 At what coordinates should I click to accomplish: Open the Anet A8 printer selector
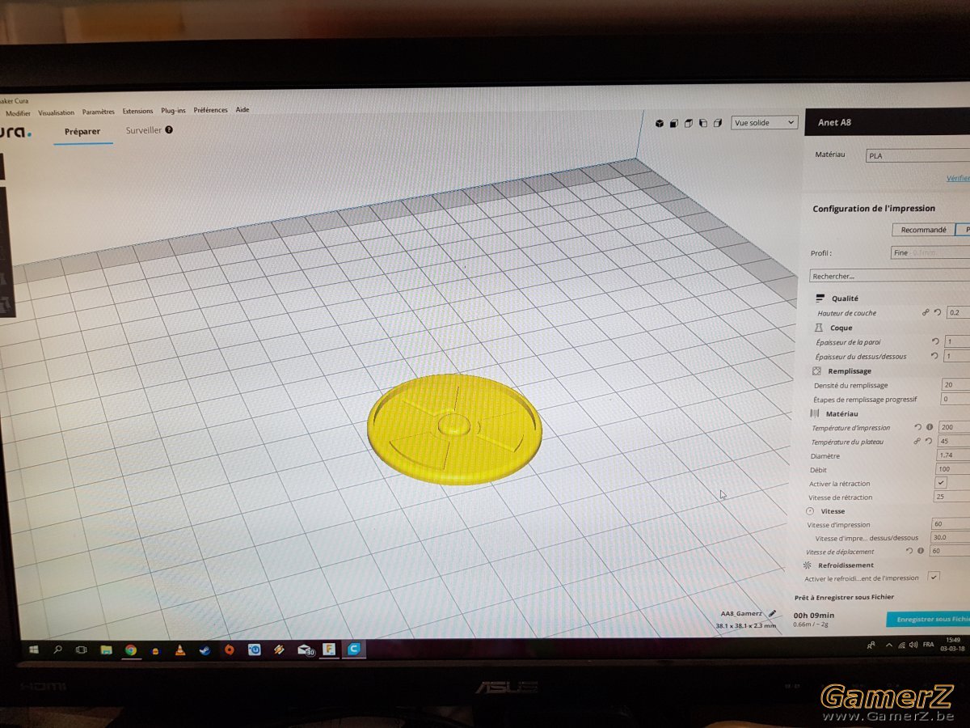pyautogui.click(x=888, y=123)
